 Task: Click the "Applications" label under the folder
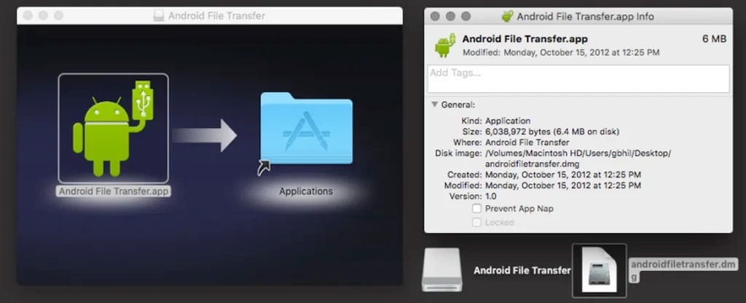tap(306, 192)
